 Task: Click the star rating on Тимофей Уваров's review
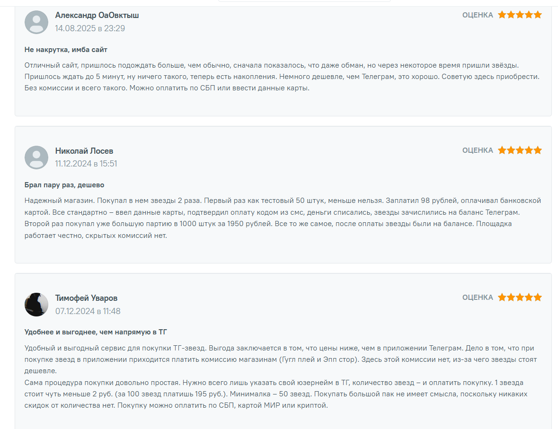[x=520, y=298]
